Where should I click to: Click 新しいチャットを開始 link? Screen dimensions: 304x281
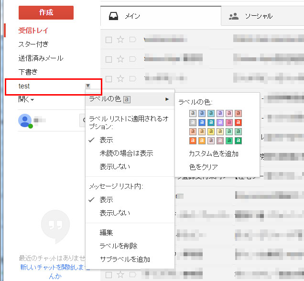tap(55, 271)
